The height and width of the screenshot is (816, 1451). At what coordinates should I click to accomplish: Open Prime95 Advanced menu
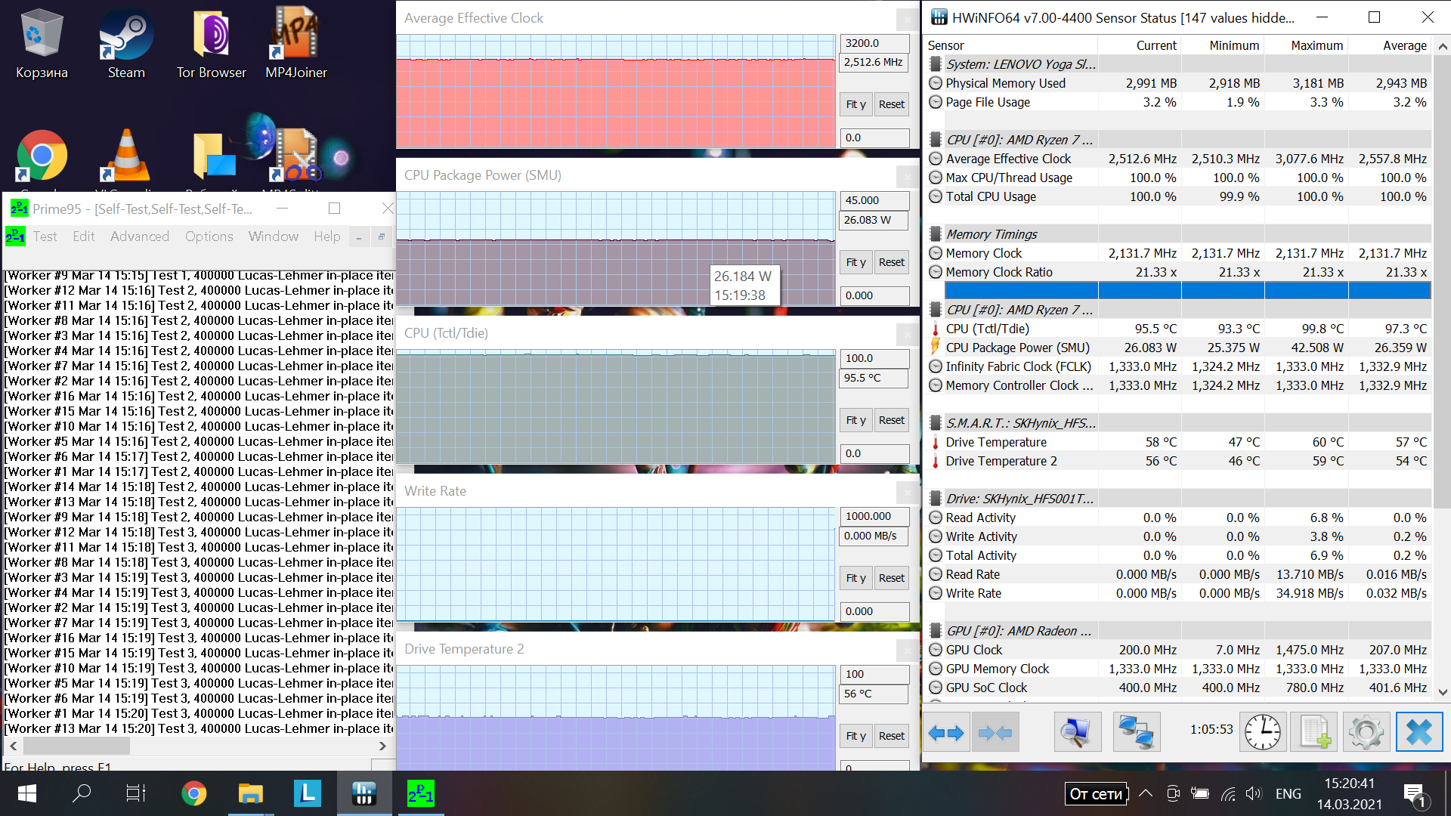[x=140, y=236]
